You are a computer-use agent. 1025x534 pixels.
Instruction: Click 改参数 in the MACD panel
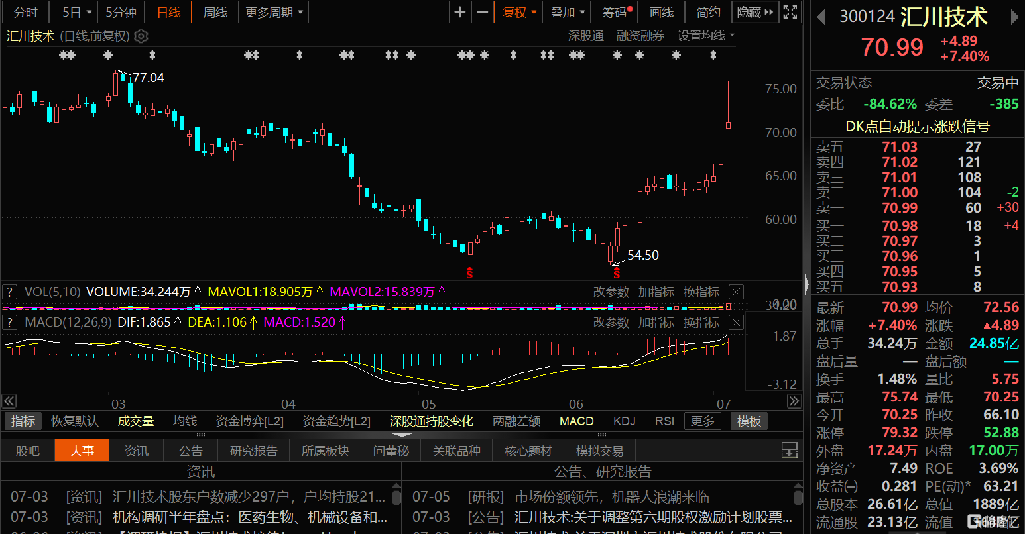[x=611, y=322]
